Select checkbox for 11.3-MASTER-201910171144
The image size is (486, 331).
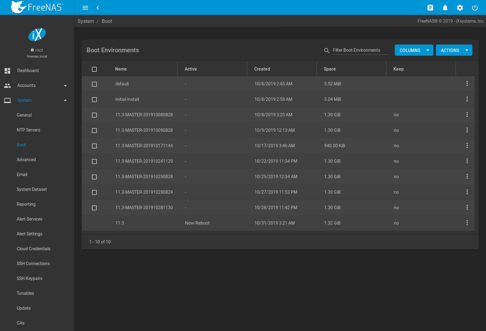pyautogui.click(x=94, y=146)
